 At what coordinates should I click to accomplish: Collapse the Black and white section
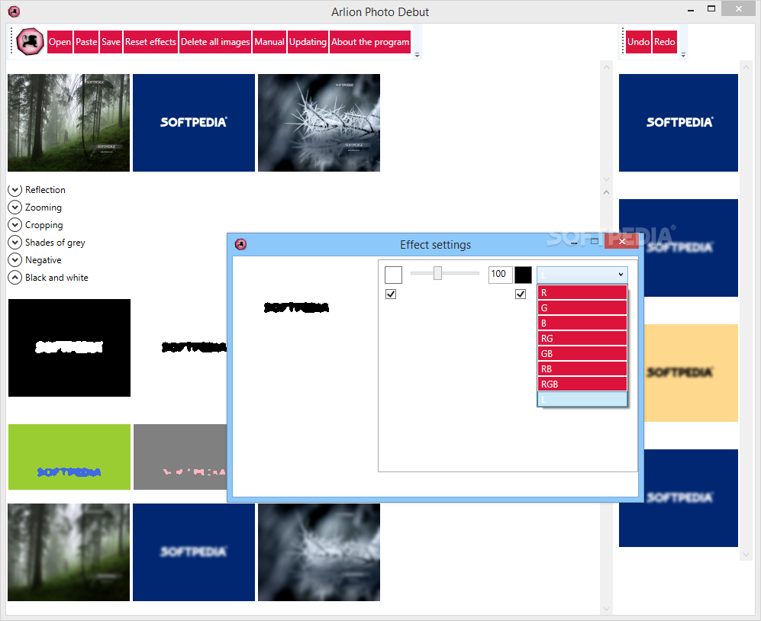[x=15, y=278]
